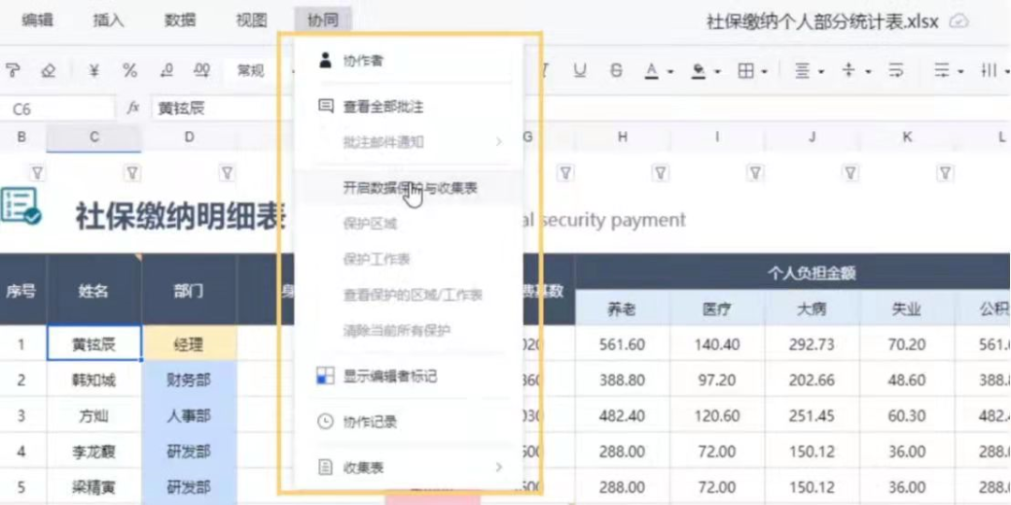Viewport: 1011px width, 505px height.
Task: Open the filter button in column D
Action: (227, 173)
